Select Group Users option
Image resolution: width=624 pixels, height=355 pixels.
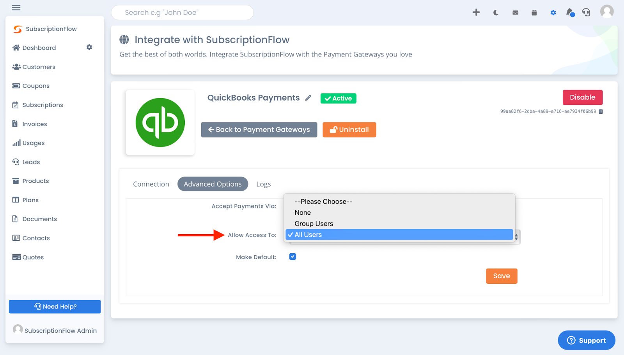point(399,224)
